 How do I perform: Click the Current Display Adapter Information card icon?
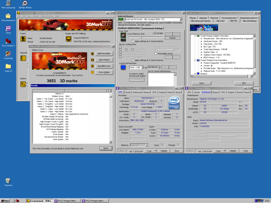(198, 36)
